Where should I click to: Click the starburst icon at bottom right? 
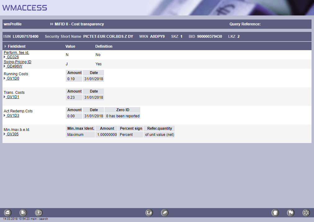pyautogui.click(x=306, y=213)
